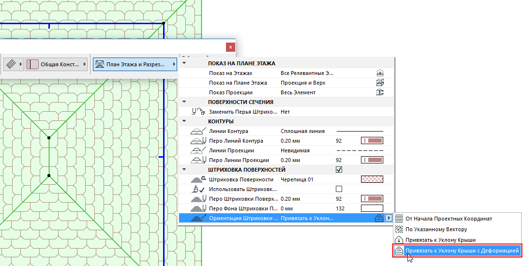Open arrow next to Общая Конст tab

click(x=85, y=64)
